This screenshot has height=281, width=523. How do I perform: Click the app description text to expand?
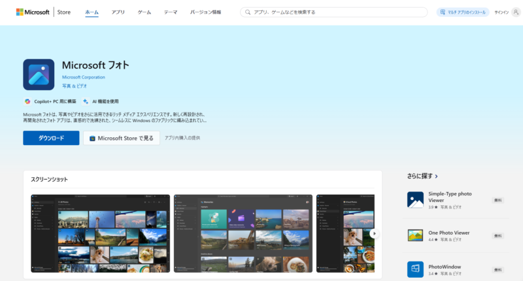(x=115, y=118)
